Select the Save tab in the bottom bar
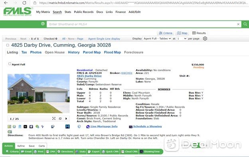The height and width of the screenshot is (157, 249). (x=32, y=146)
